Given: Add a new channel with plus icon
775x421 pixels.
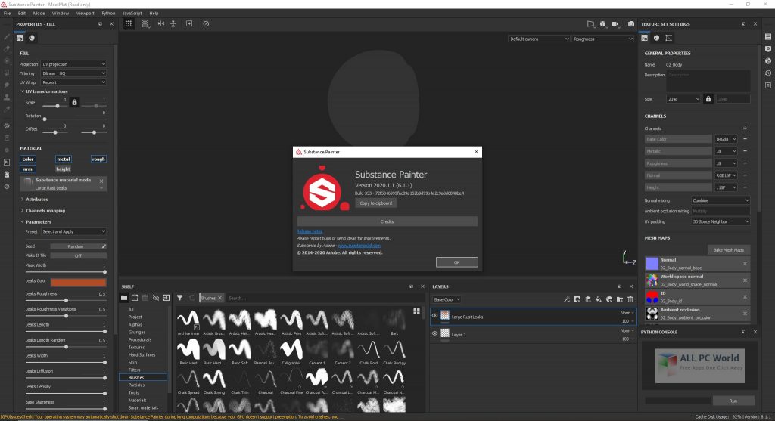Looking at the screenshot, I should pyautogui.click(x=745, y=128).
